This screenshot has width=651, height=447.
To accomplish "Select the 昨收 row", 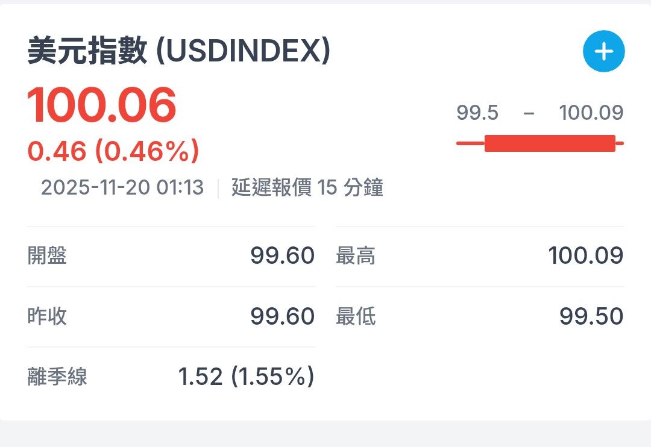I will pyautogui.click(x=169, y=316).
